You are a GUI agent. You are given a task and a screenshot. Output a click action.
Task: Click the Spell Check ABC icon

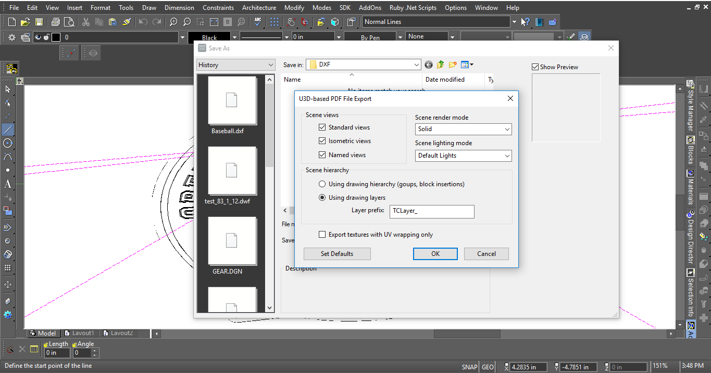(257, 22)
